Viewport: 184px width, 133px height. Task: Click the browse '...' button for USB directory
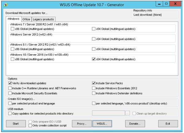128,113
